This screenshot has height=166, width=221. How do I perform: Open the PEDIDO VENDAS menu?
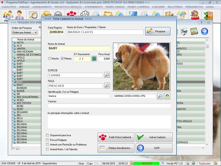coord(115,7)
